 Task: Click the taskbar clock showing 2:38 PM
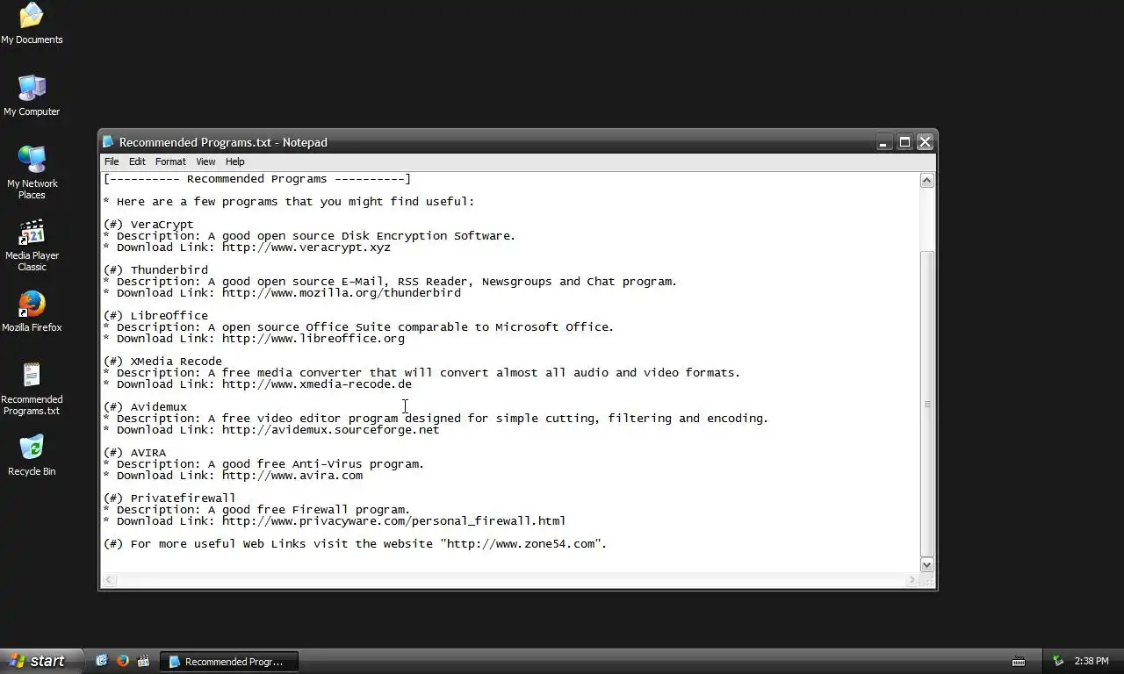1092,661
